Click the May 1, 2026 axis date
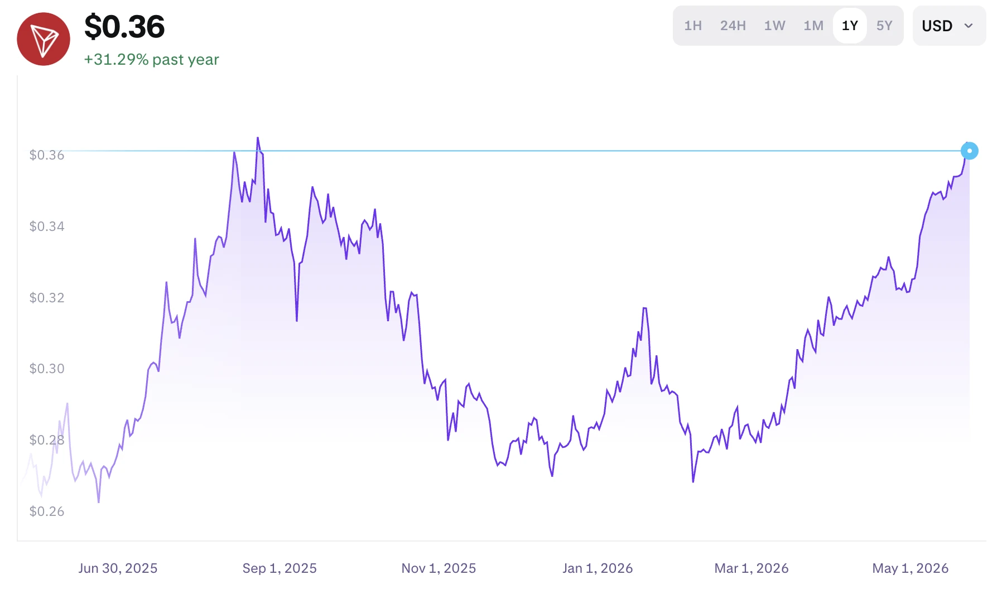Viewport: 1002px width, 599px height. click(x=911, y=568)
